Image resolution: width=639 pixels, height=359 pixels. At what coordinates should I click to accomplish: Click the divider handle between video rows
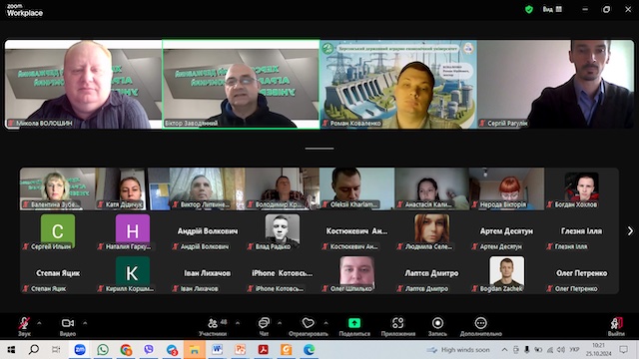tap(319, 149)
